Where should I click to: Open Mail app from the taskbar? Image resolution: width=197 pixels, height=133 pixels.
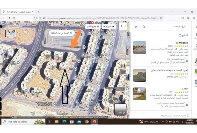click(x=79, y=122)
